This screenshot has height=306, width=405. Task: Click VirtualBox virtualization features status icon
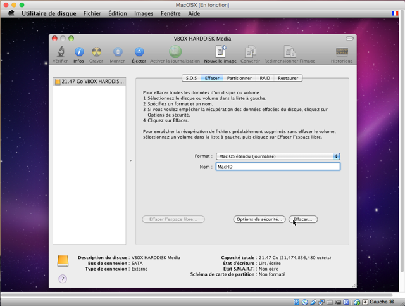point(346,302)
